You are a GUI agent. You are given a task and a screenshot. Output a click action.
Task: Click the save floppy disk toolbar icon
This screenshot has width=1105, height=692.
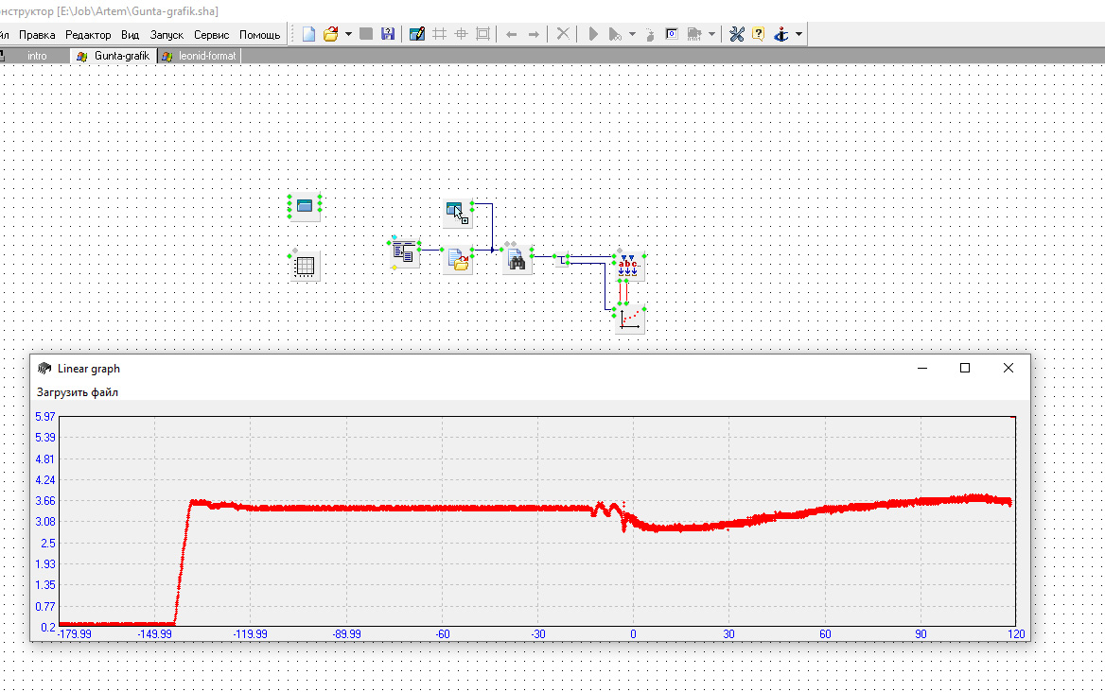tap(387, 34)
